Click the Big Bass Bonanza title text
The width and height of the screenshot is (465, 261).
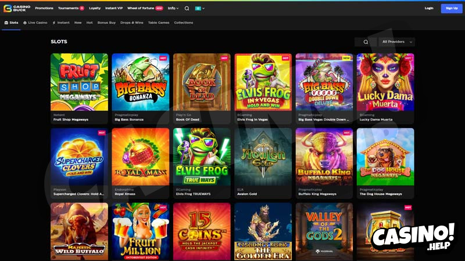(x=129, y=119)
